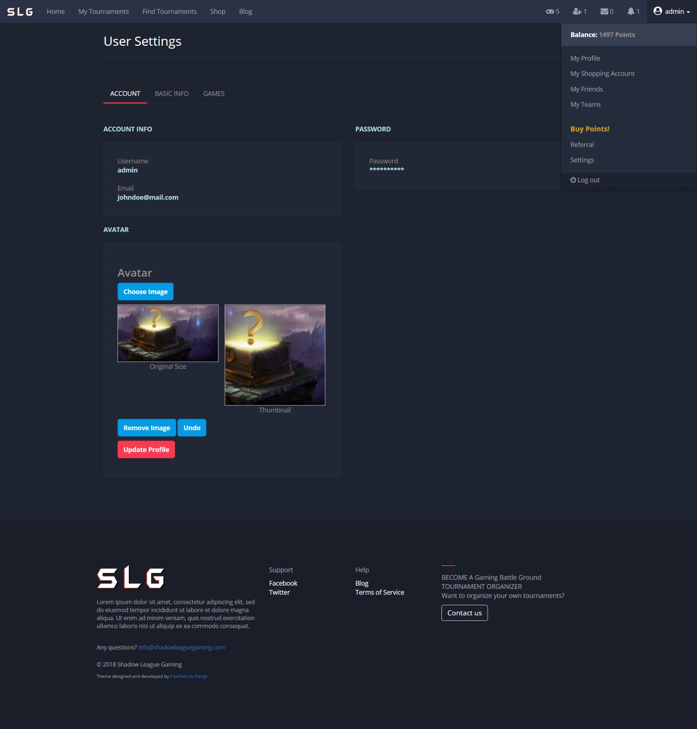Click Undo next to Remove Image
This screenshot has width=697, height=729.
tap(192, 428)
